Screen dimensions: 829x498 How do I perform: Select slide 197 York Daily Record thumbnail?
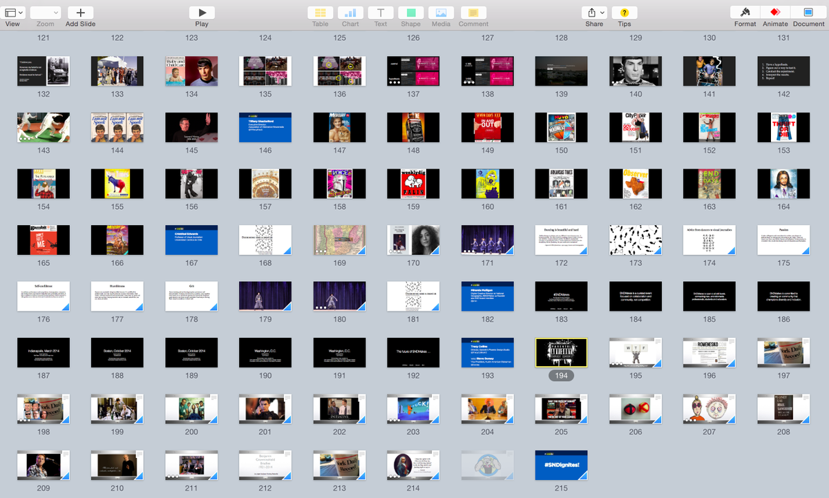783,352
